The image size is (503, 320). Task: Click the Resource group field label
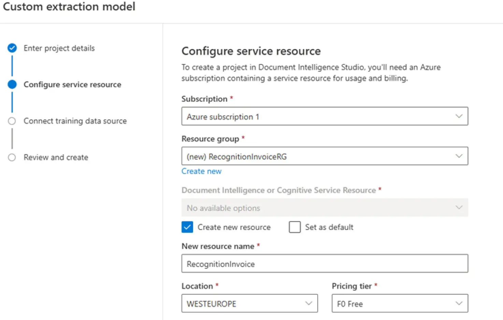(x=210, y=139)
